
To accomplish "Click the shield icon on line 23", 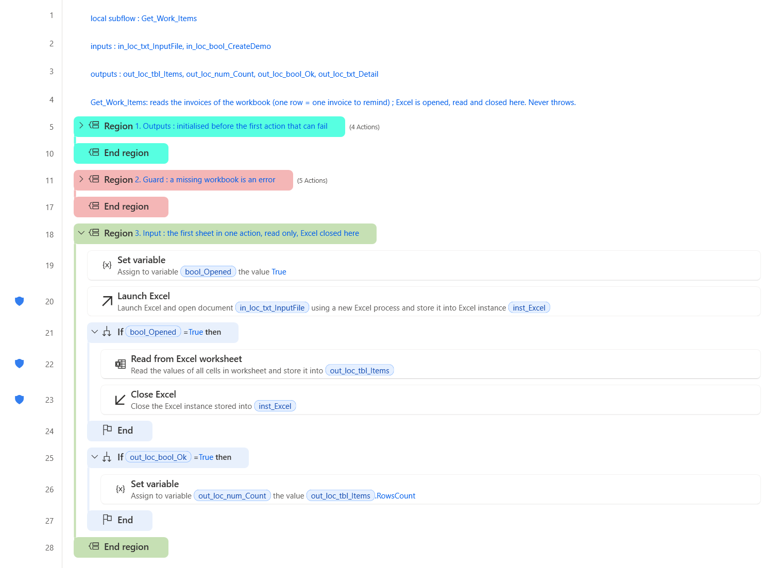I will coord(20,399).
